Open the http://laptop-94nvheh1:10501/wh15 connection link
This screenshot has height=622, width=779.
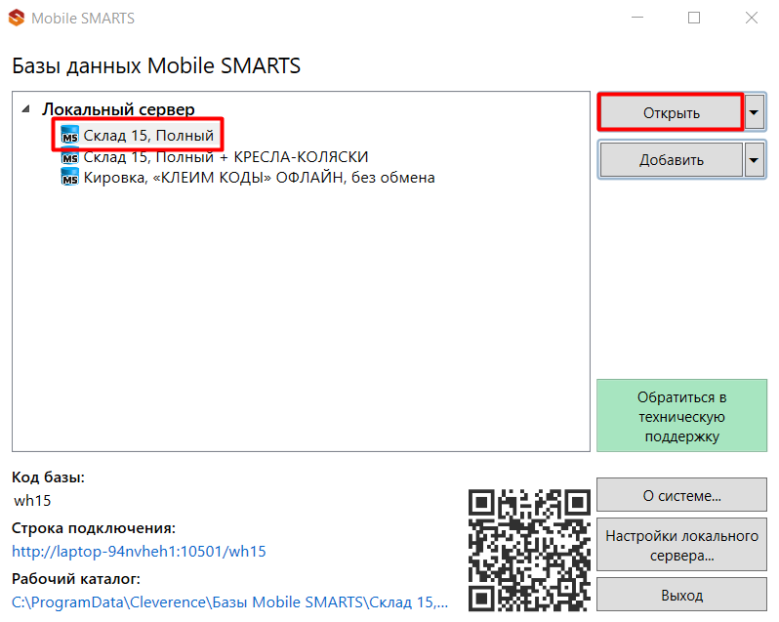pyautogui.click(x=139, y=552)
